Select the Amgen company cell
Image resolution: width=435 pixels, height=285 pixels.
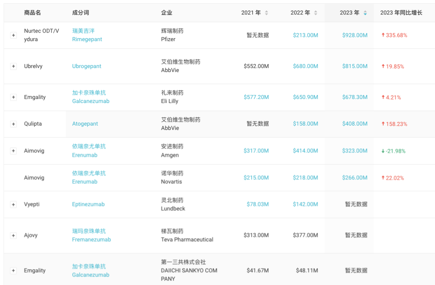pos(172,151)
